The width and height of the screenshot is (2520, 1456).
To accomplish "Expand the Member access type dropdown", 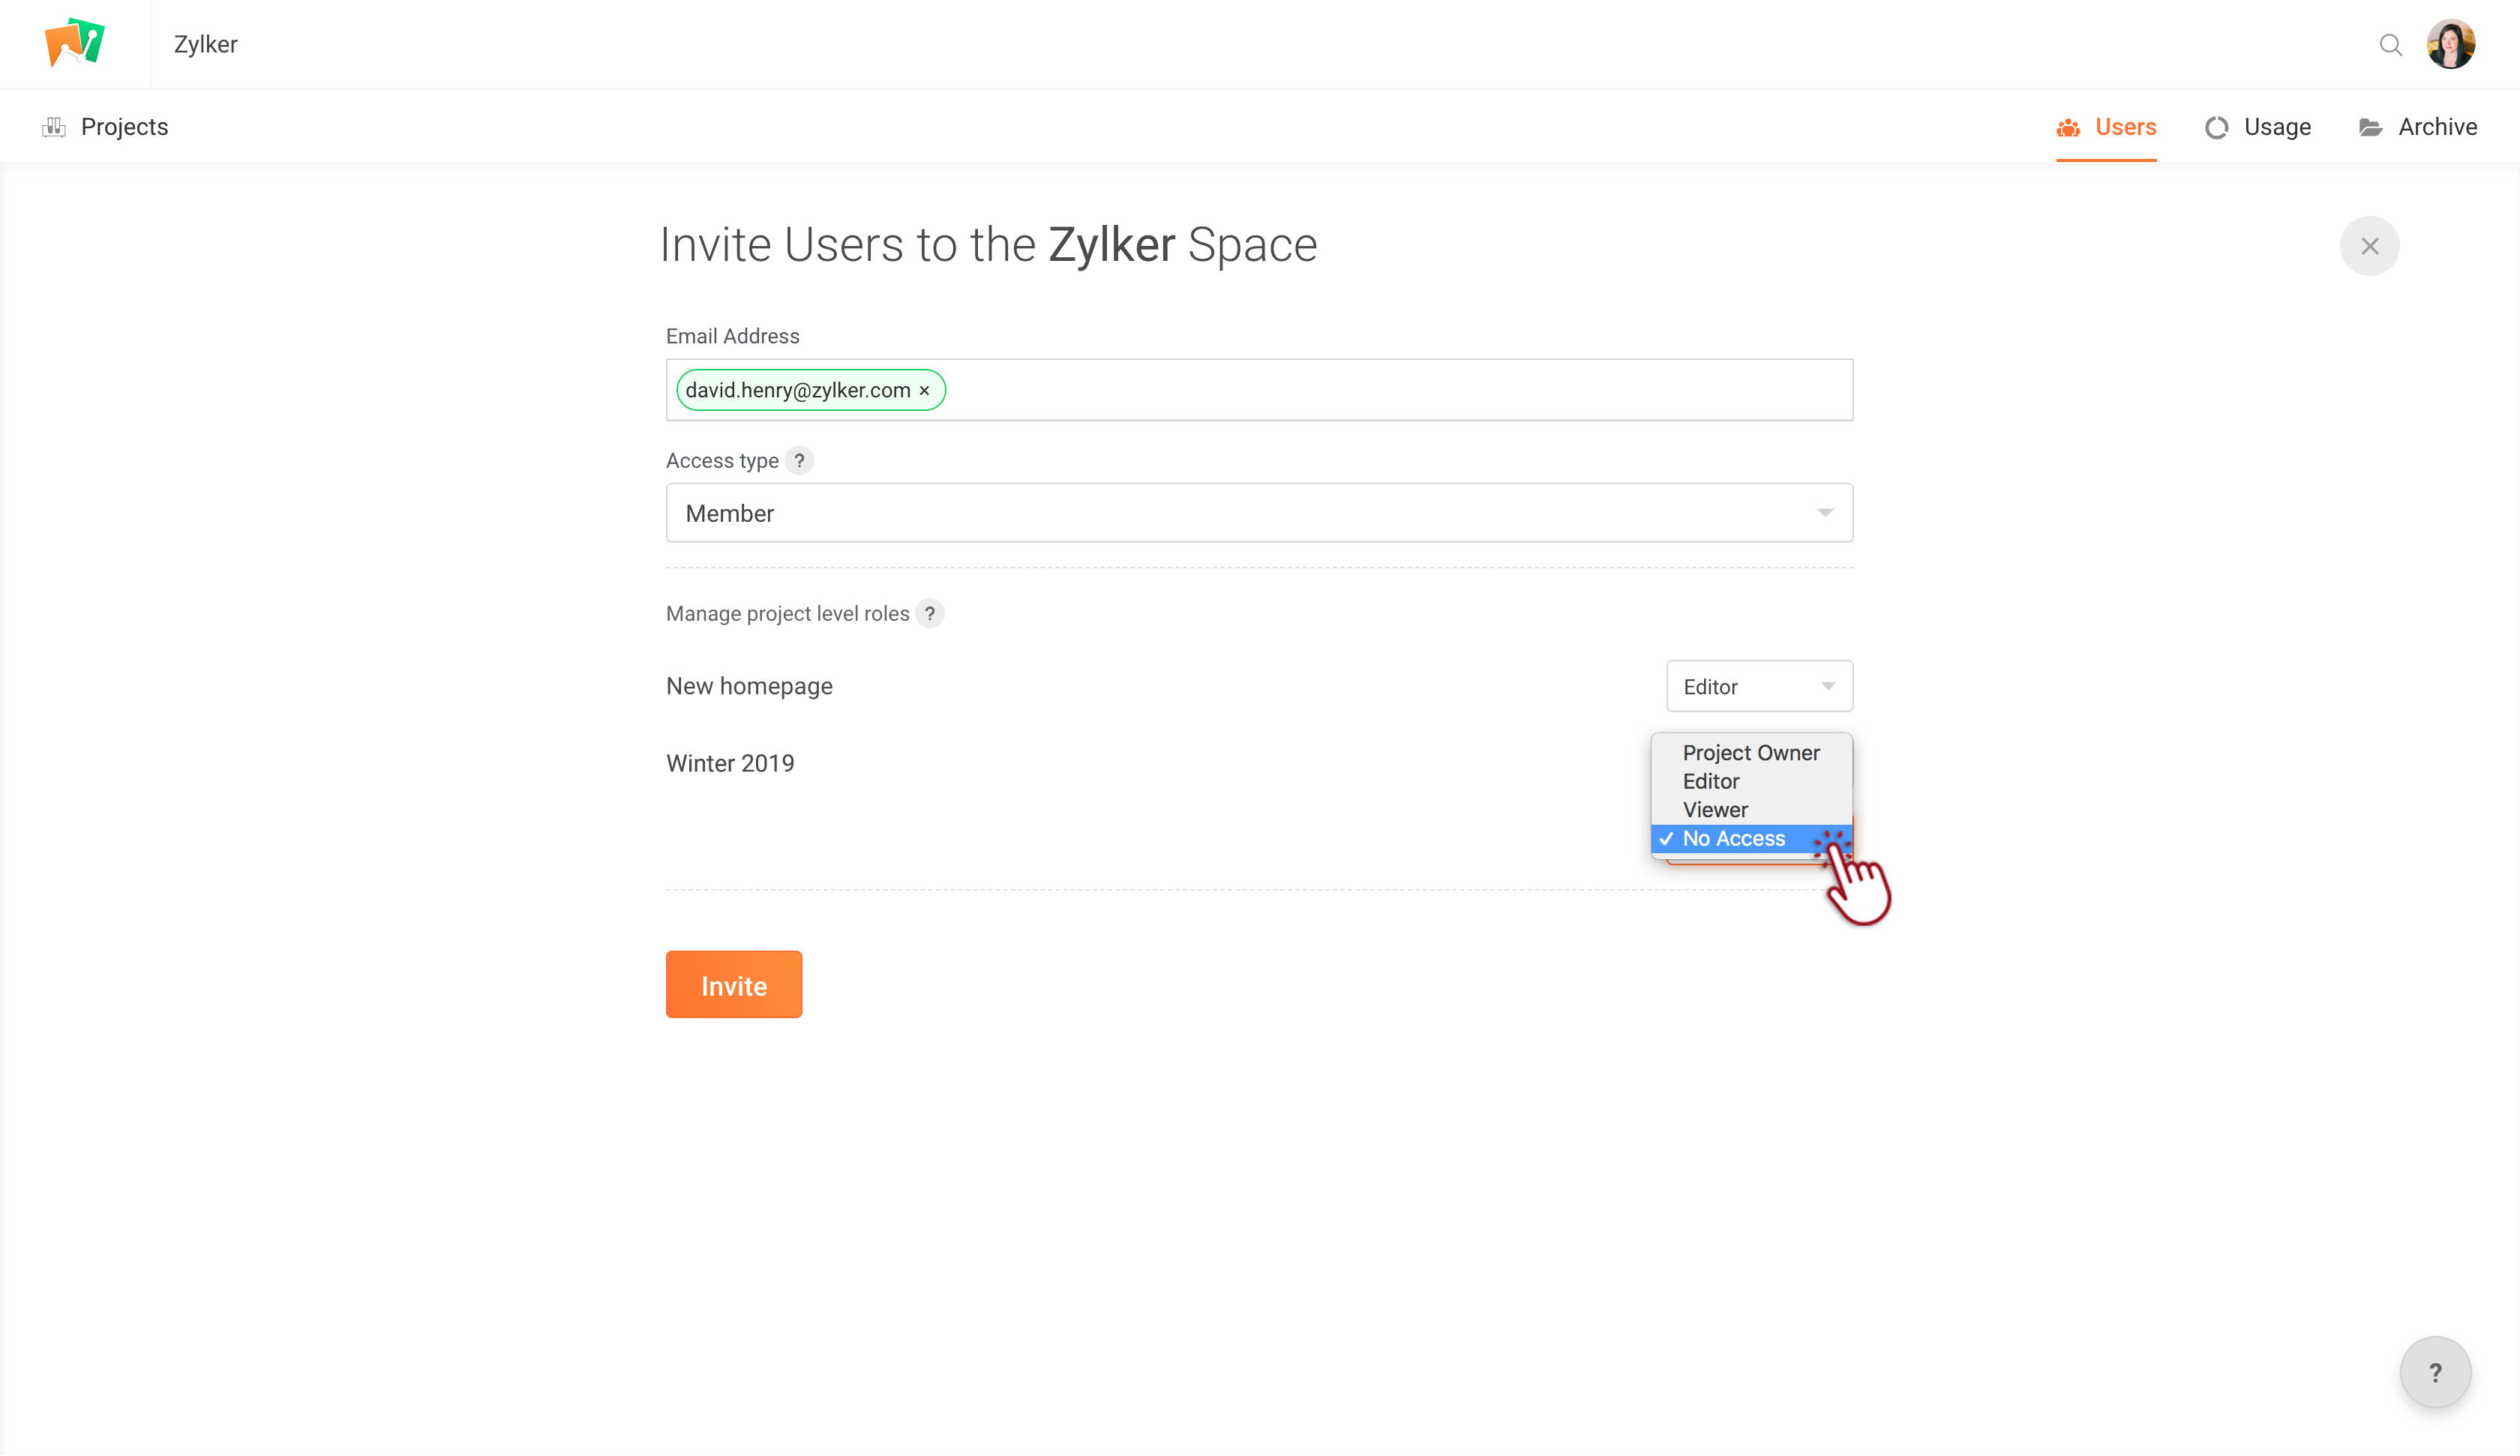I will 1259,513.
